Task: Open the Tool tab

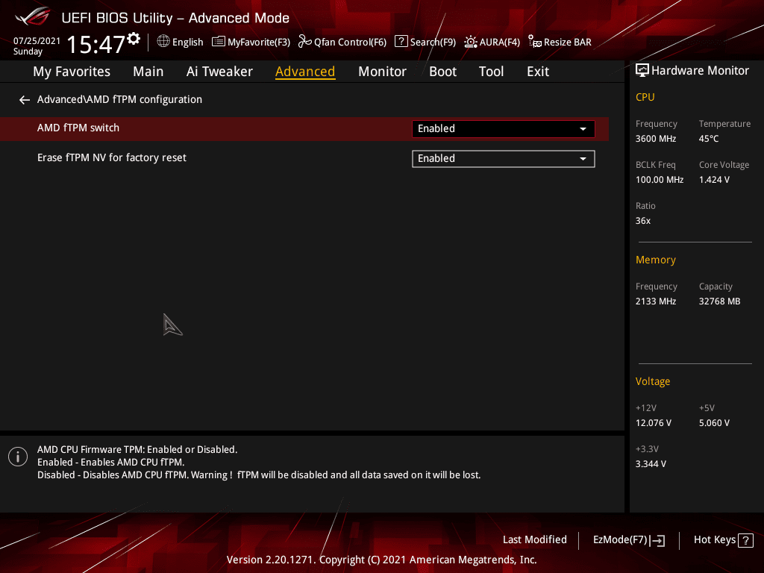Action: click(x=491, y=72)
